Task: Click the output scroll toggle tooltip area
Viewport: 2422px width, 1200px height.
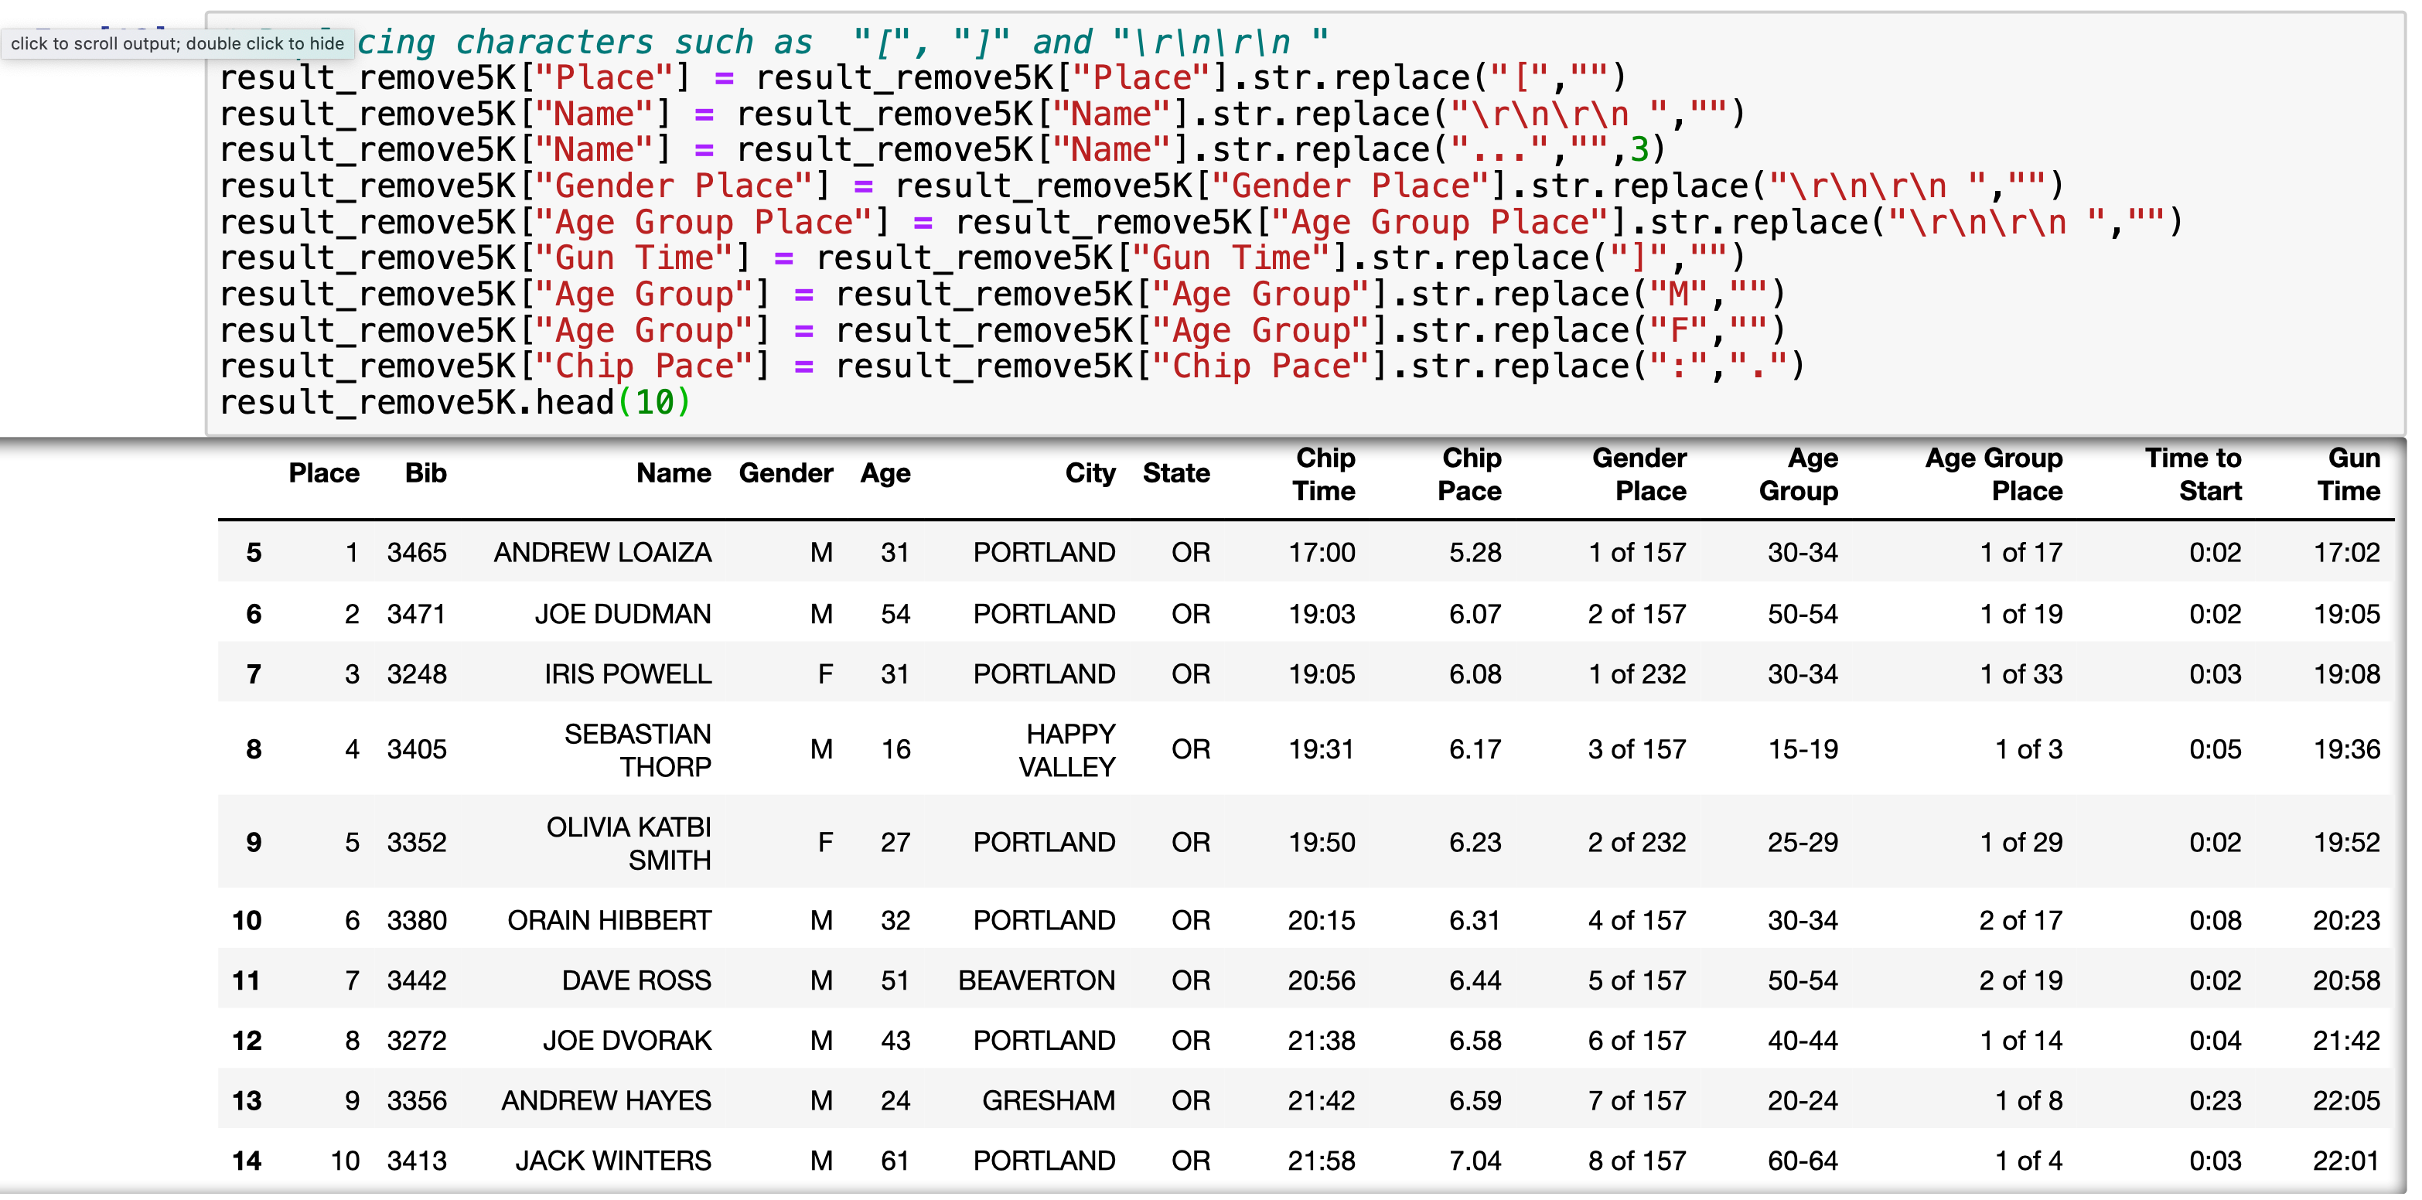Action: click(x=177, y=43)
